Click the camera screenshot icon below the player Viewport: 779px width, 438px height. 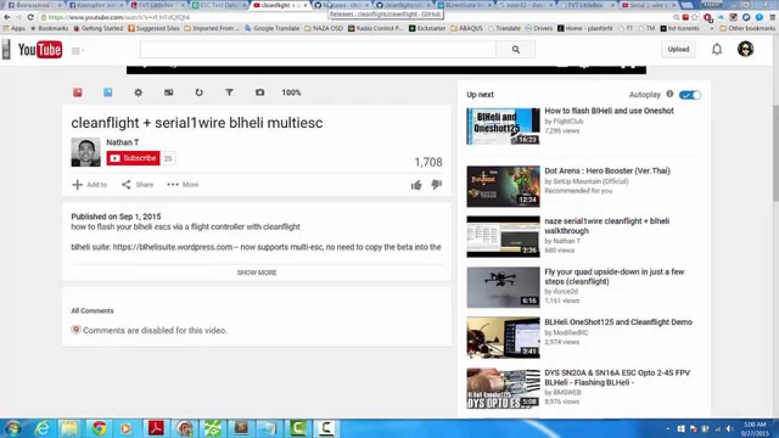(260, 92)
